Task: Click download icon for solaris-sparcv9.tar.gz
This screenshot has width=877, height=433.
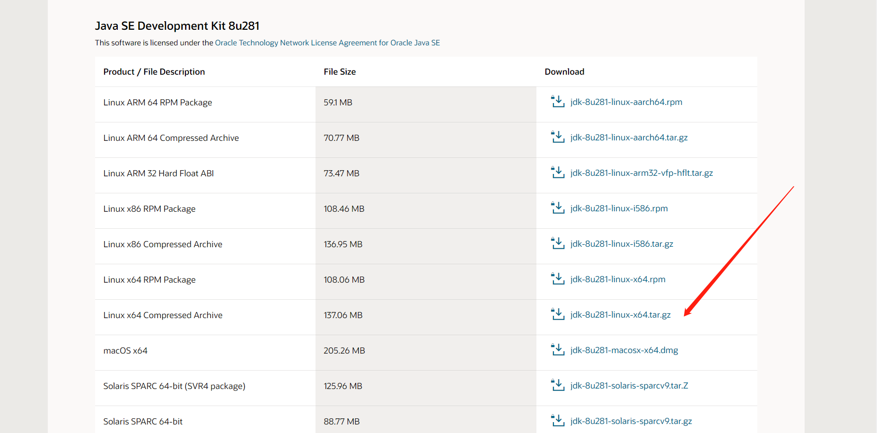Action: (558, 421)
